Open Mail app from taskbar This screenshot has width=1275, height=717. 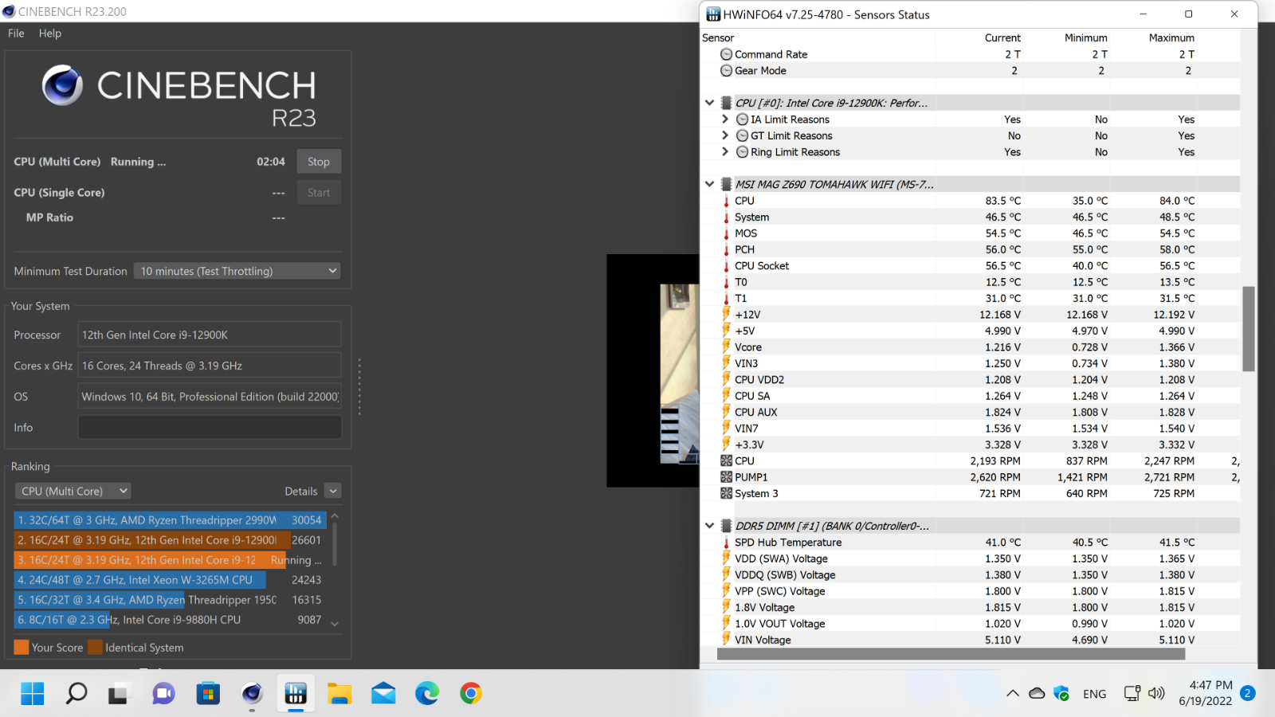point(383,694)
